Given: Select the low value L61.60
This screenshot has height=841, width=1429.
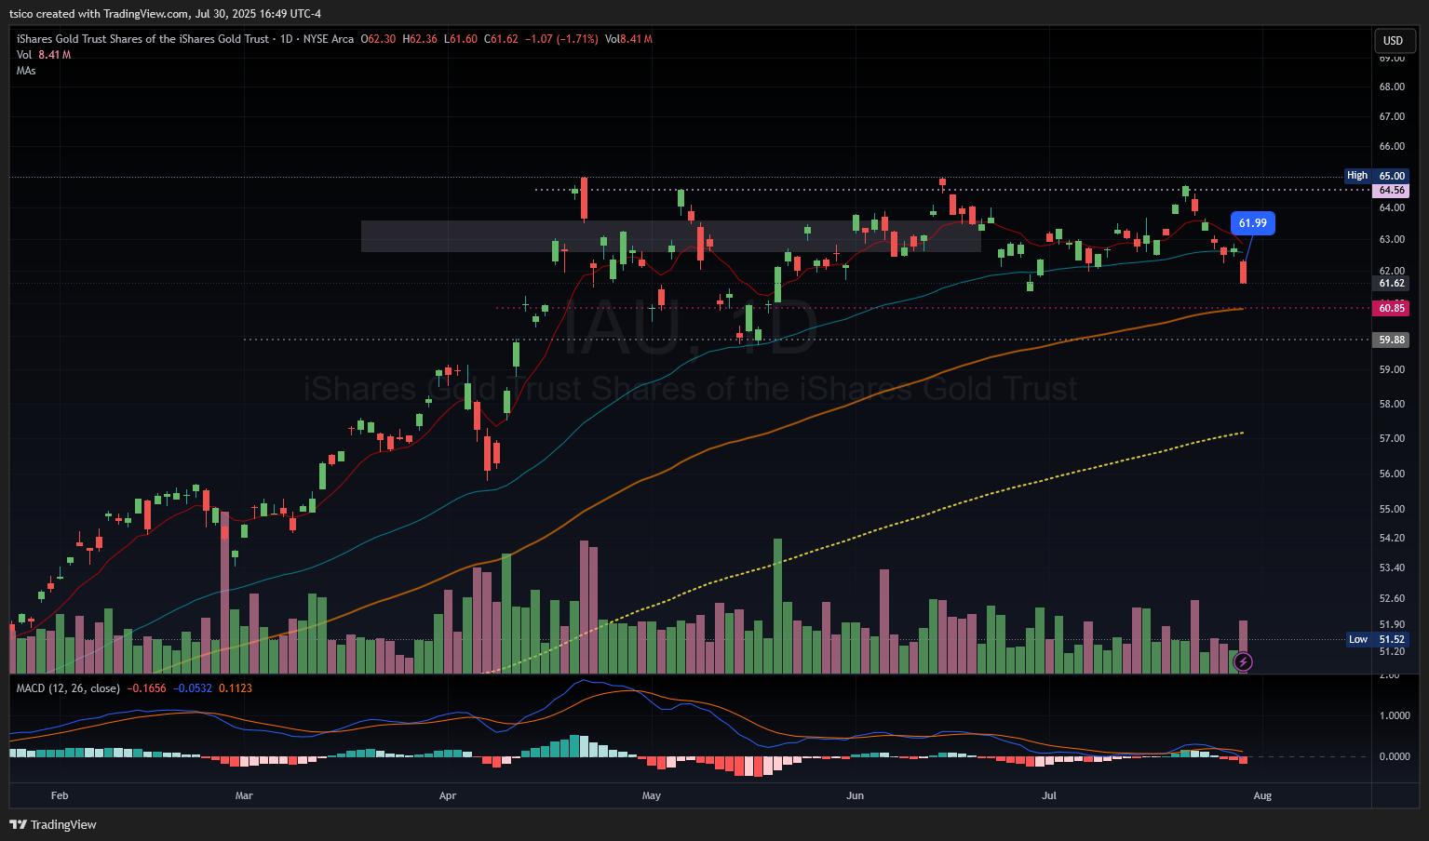Looking at the screenshot, I should coord(461,39).
